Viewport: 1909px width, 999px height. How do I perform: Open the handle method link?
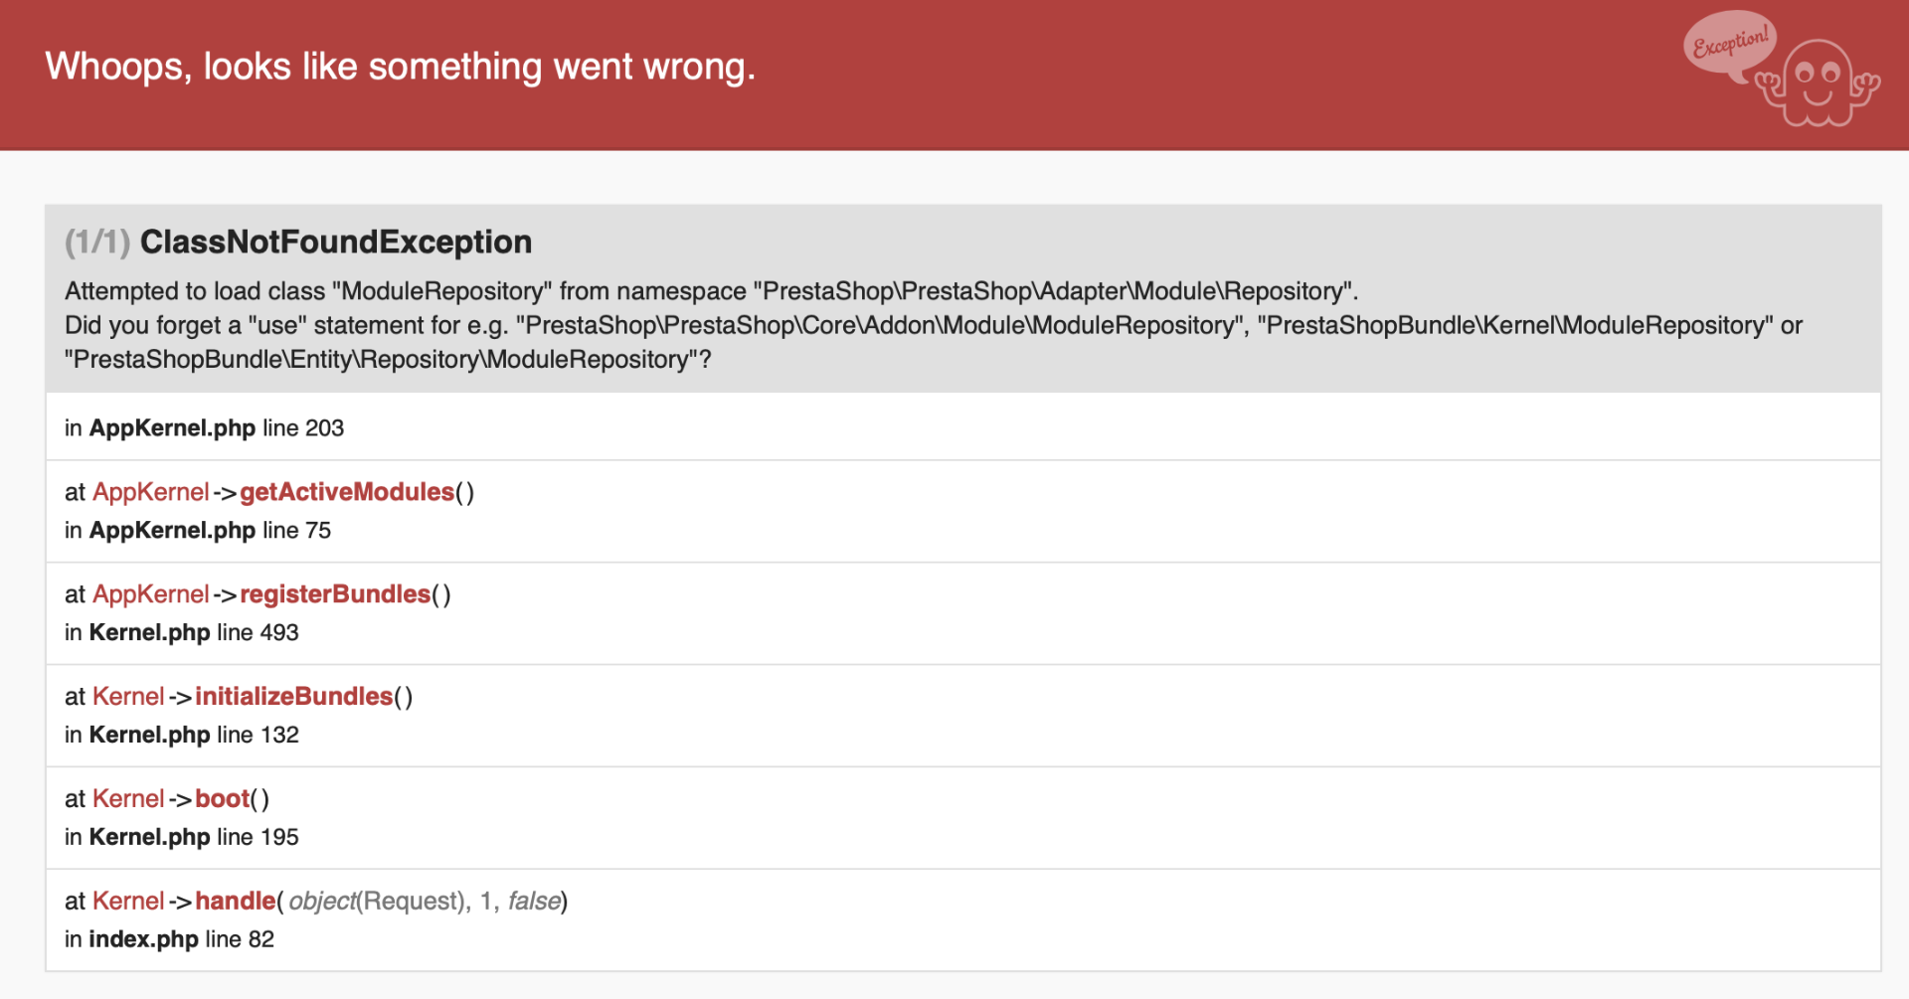(x=235, y=902)
